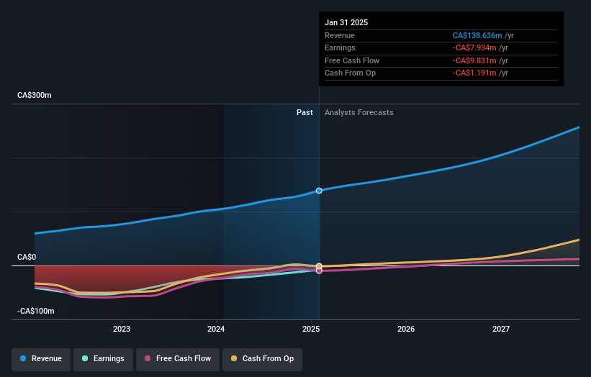
Task: Select the 2023 x-axis label
Action: tap(122, 329)
